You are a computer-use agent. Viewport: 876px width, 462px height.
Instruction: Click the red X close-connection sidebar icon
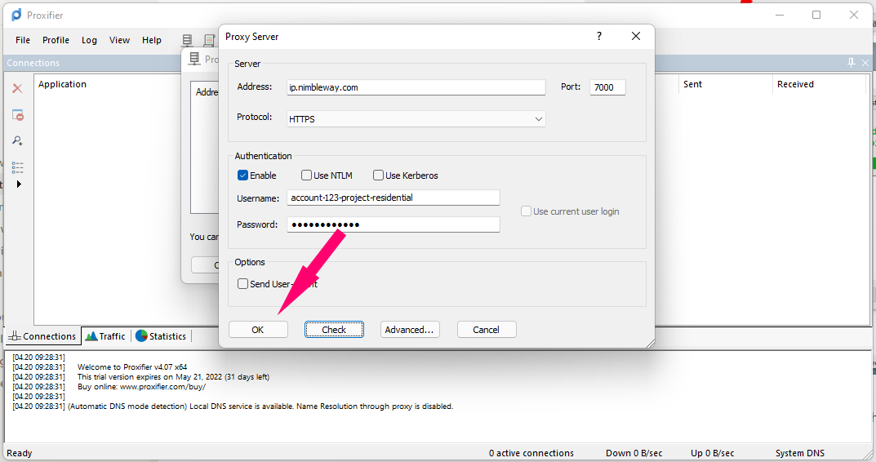[17, 88]
